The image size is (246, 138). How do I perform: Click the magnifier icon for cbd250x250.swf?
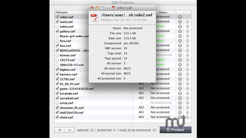point(180,112)
